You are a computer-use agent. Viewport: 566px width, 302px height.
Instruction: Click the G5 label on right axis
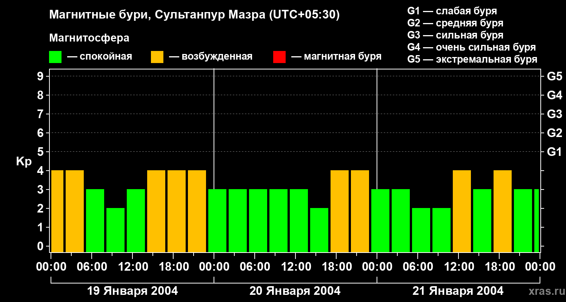pos(554,77)
